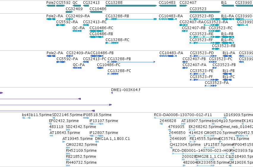Select the CG32413 gene glyph
Screen dimensions: 253x167
[86, 6]
